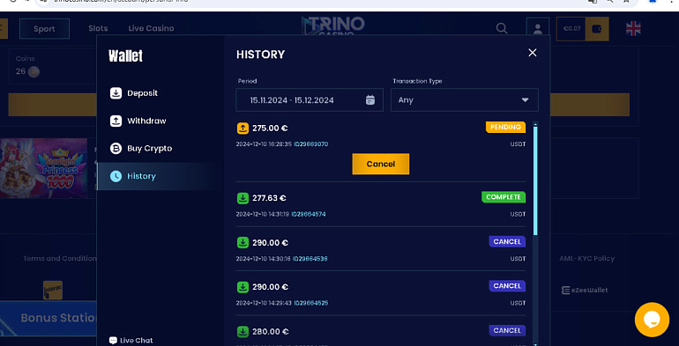The height and width of the screenshot is (346, 679).
Task: Click the history scrollbar up arrow
Action: 535,124
